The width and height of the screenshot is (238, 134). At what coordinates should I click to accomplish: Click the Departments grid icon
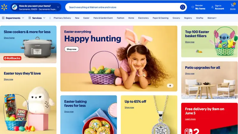coord(3,18)
